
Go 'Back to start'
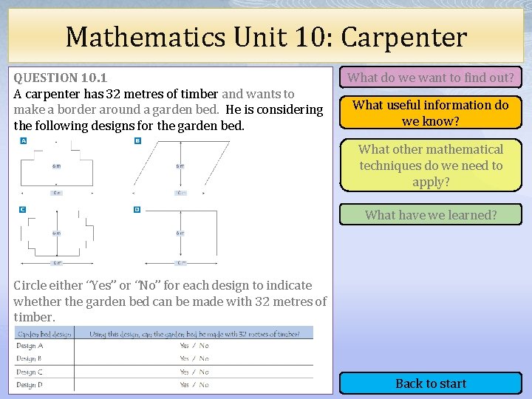pyautogui.click(x=430, y=383)
